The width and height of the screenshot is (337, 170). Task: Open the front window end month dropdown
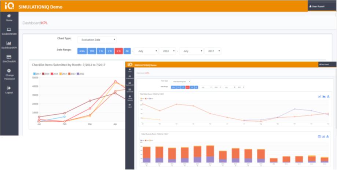point(230,87)
